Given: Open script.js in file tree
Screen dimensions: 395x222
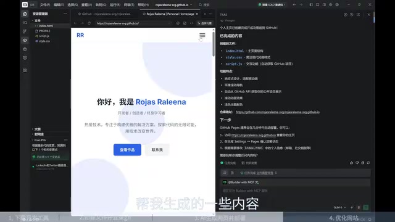Looking at the screenshot, I should (x=44, y=36).
